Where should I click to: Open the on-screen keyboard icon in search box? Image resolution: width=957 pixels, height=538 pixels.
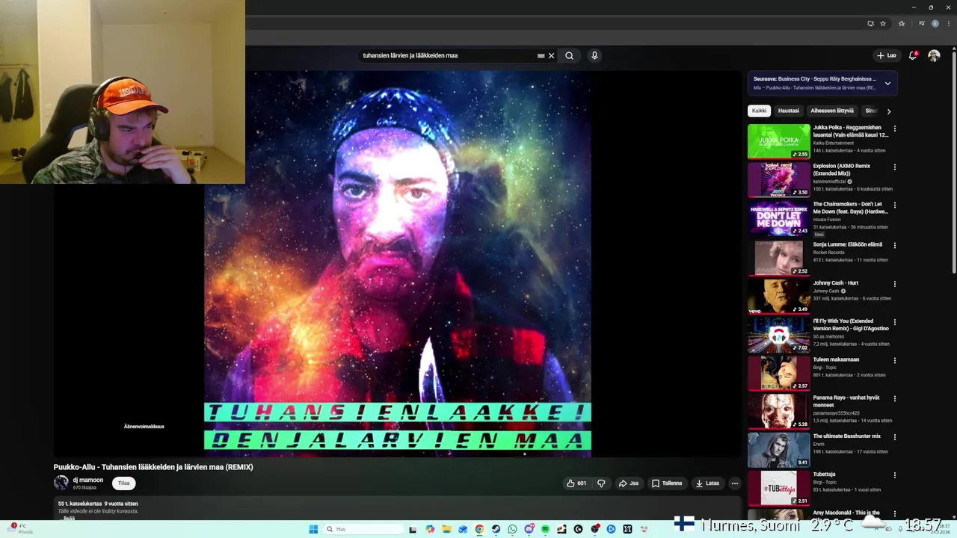point(541,55)
